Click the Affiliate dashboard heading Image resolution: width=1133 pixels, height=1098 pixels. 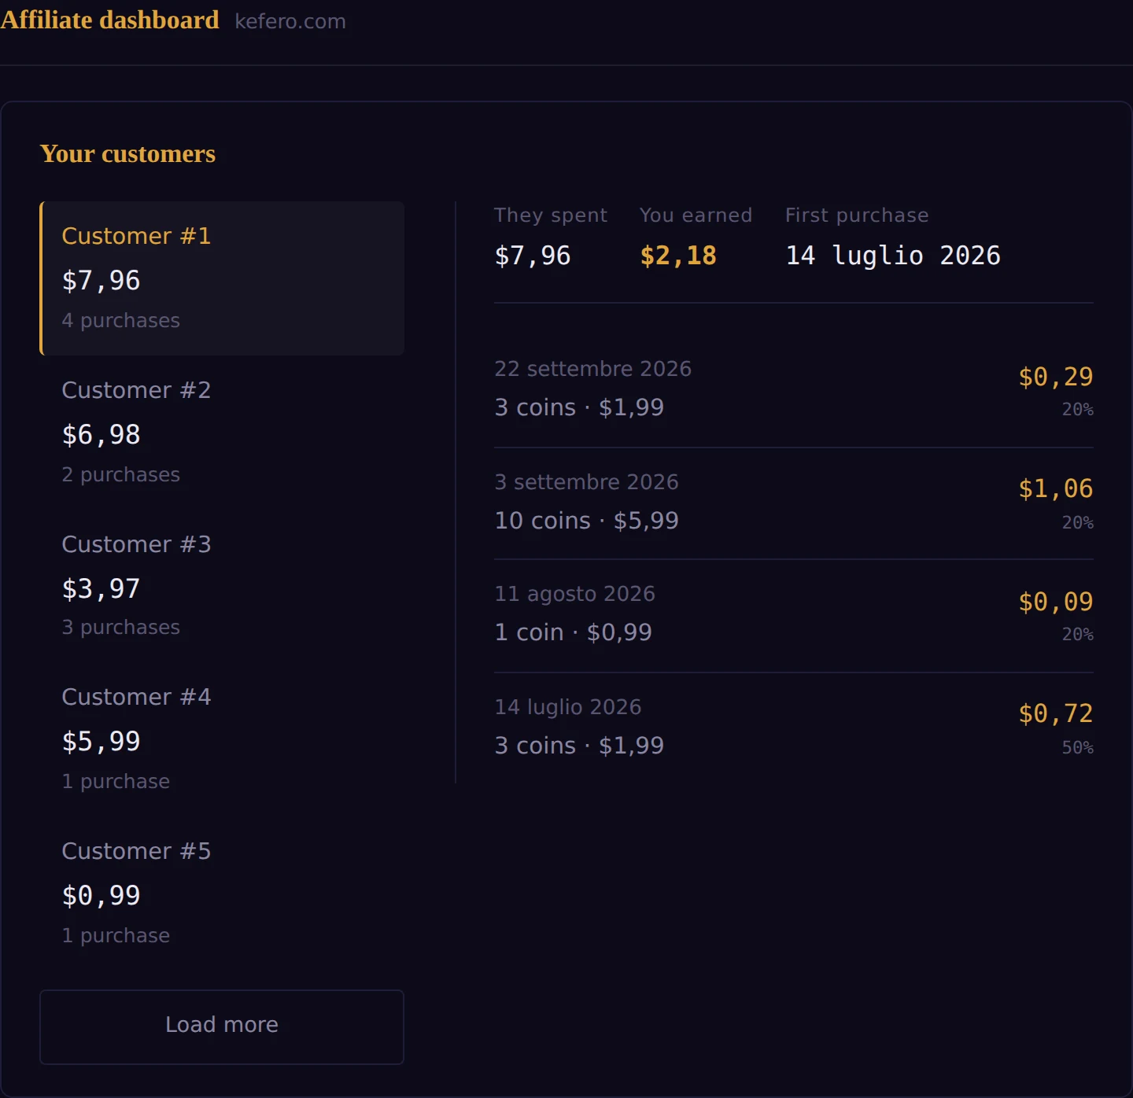[x=110, y=20]
